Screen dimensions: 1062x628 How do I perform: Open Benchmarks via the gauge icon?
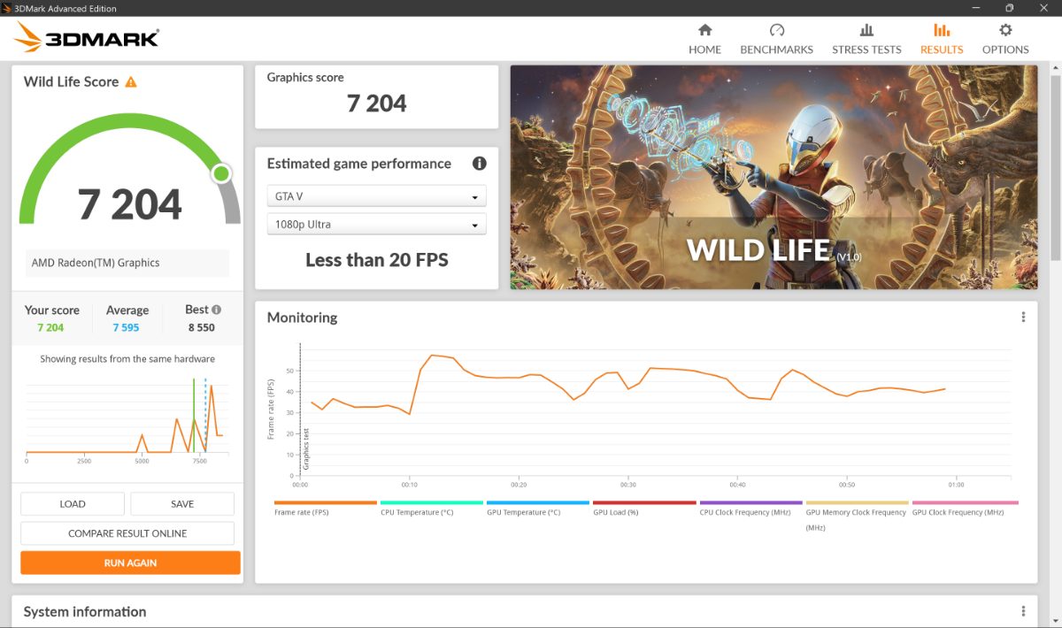point(776,30)
